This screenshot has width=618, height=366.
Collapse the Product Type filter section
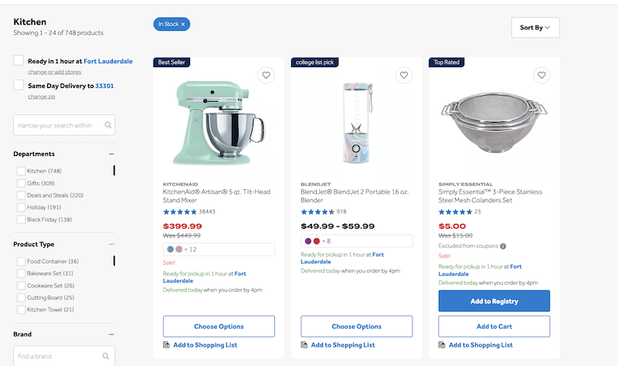coord(111,245)
